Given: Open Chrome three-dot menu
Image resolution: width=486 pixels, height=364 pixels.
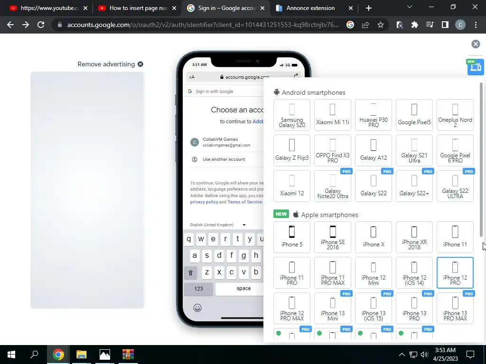Looking at the screenshot, I should pos(476,25).
